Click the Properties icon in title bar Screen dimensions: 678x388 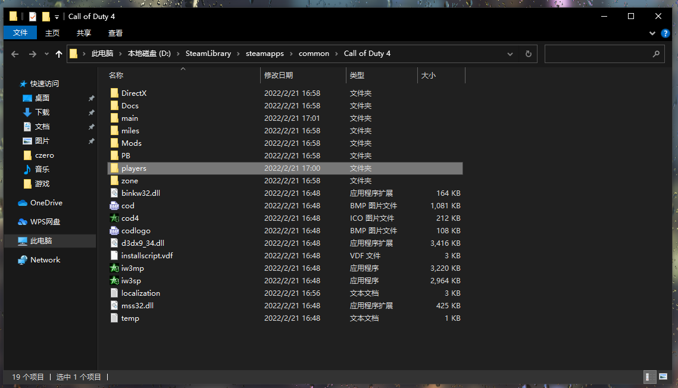point(33,17)
